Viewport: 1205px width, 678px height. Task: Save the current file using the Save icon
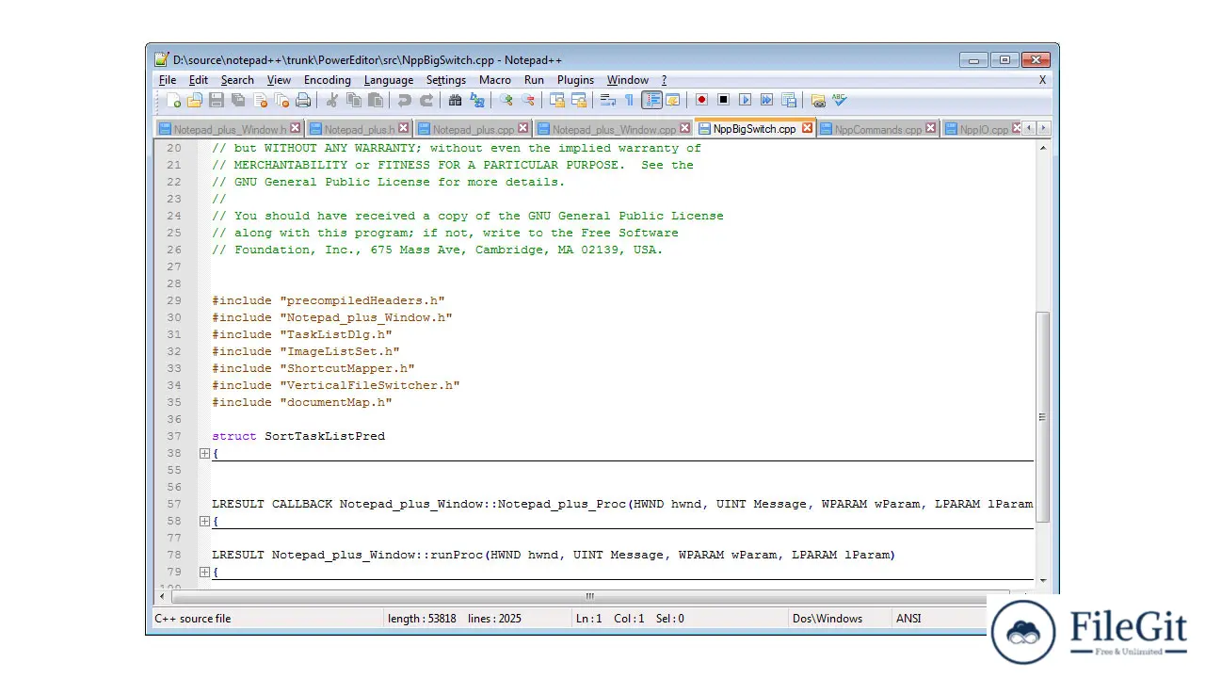[217, 100]
